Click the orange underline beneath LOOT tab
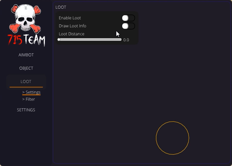Viewport: 232px width, 166px height. 26,87
